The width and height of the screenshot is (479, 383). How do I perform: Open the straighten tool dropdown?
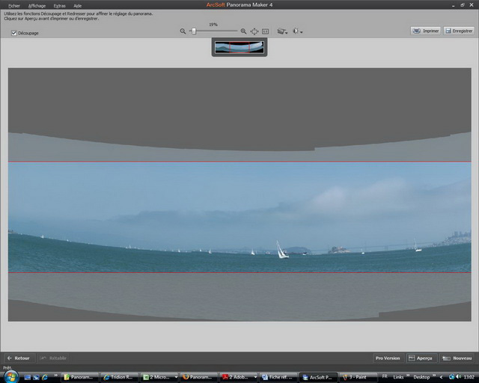[282, 31]
